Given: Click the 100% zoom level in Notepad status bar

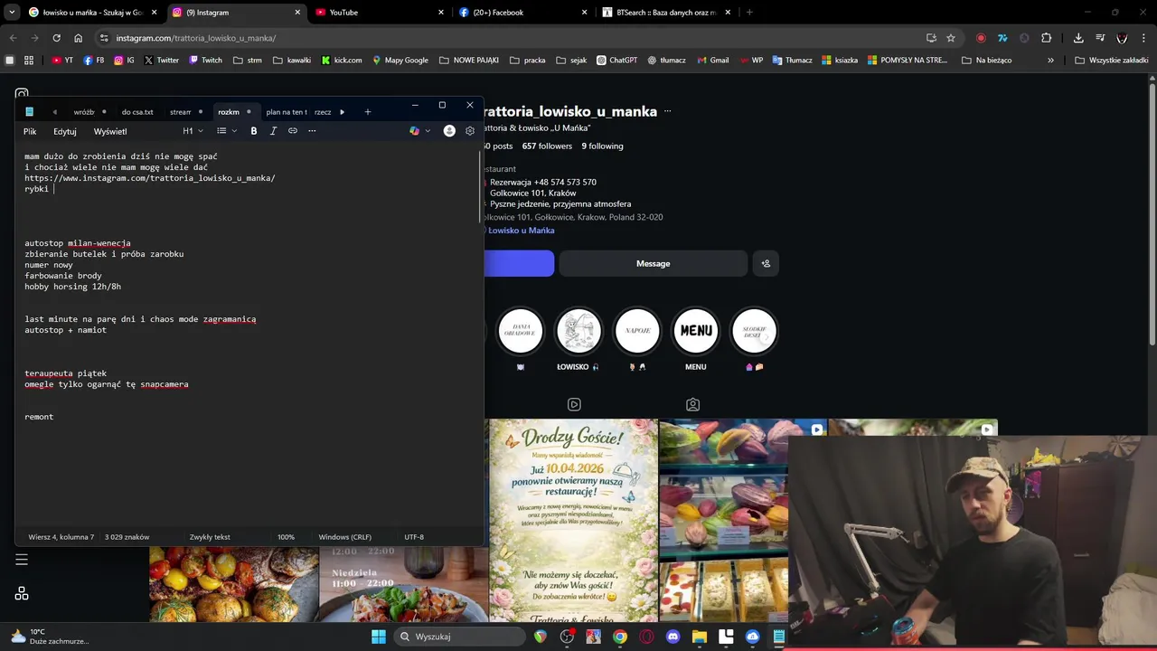Looking at the screenshot, I should [286, 537].
